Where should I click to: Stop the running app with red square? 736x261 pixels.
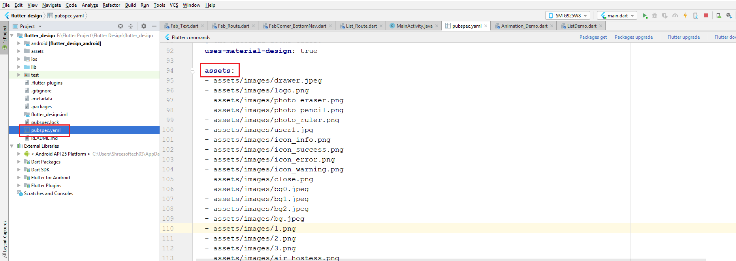coord(706,16)
